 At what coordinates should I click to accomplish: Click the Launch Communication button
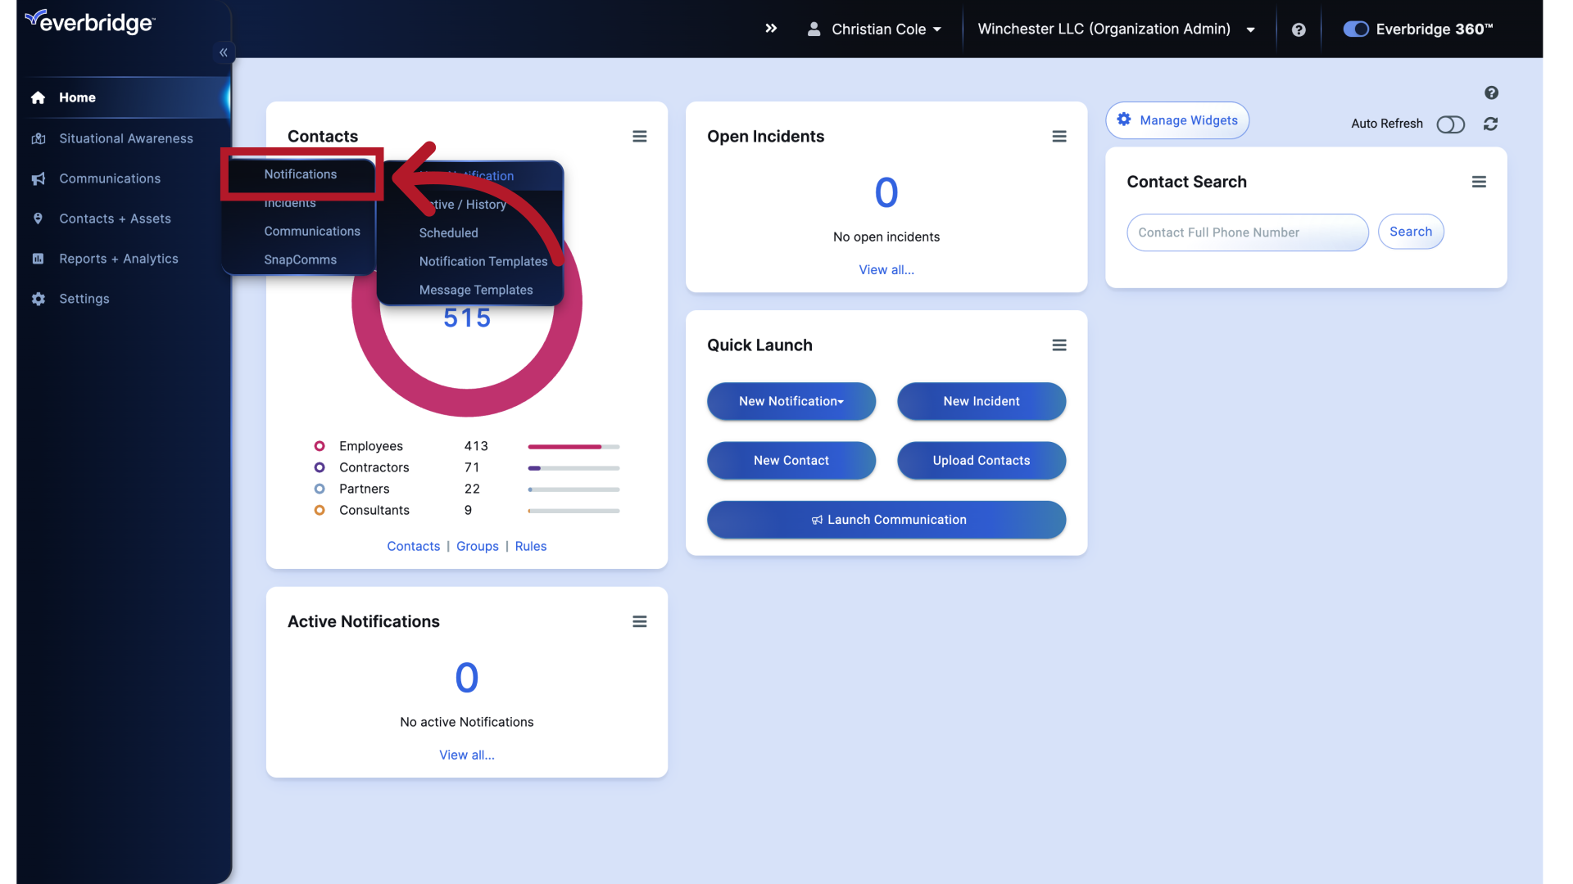coord(886,520)
